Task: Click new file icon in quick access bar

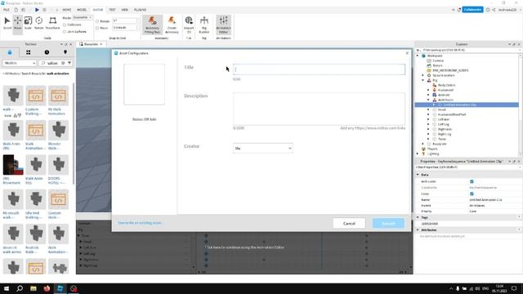Action: 16,10
